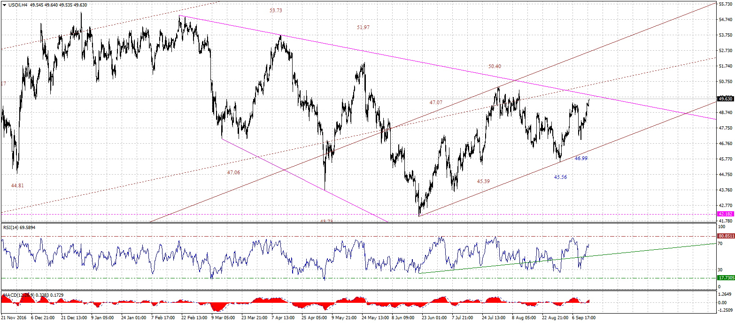Screen dimensions: 735x323
Task: Click 52.730 on the price axis
Action: [726, 50]
